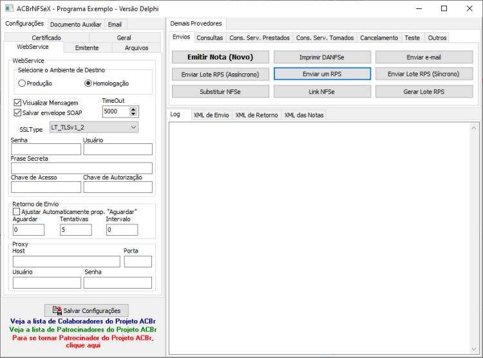Select the Produção radio button
Screen dimensions: 483x358
click(x=22, y=84)
